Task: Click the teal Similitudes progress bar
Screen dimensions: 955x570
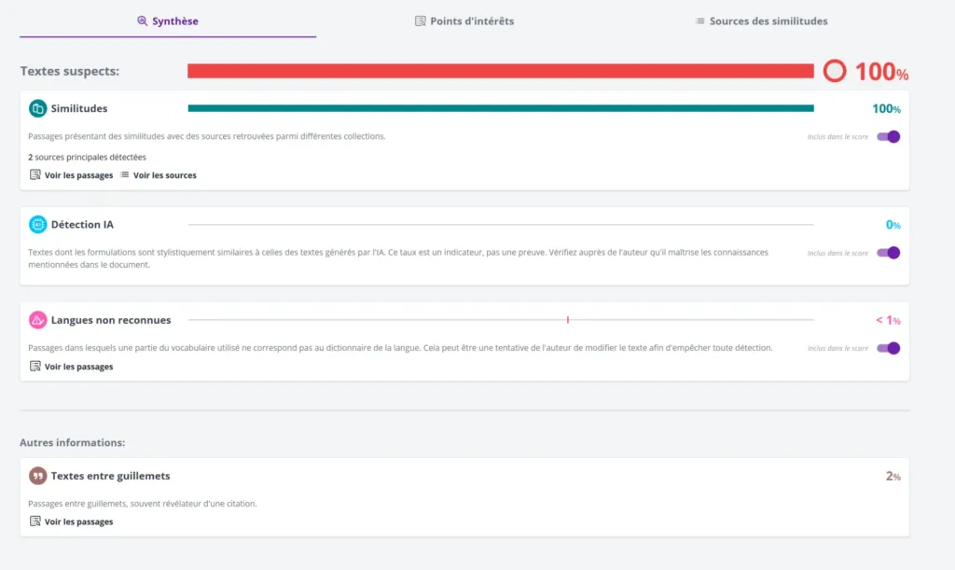Action: click(x=500, y=108)
